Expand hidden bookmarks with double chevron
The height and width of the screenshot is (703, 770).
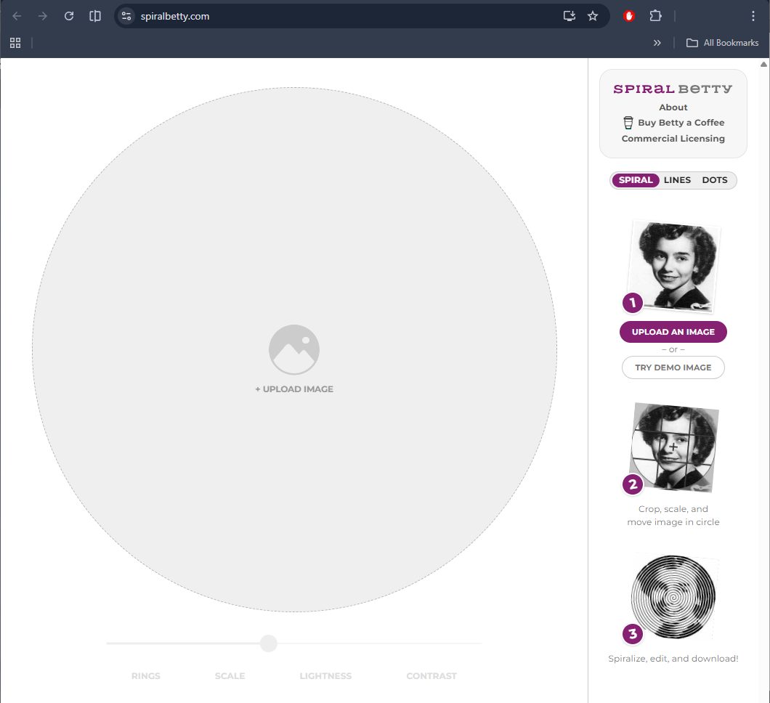pyautogui.click(x=657, y=43)
